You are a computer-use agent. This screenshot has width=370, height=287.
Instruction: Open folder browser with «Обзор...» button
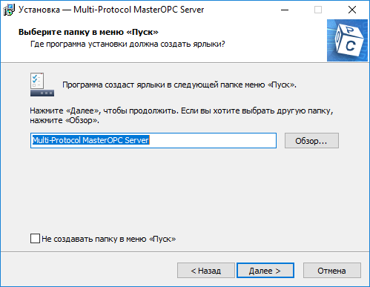311,141
